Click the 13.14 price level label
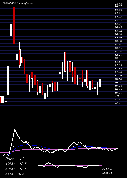This screenshot has height=178, width=127. tap(118, 37)
